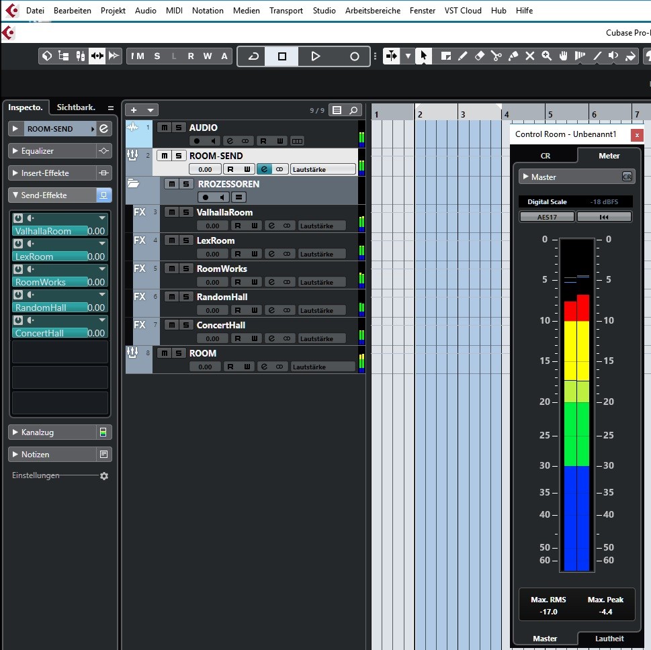651x650 pixels.
Task: Open add track dropdown arrow
Action: click(150, 110)
